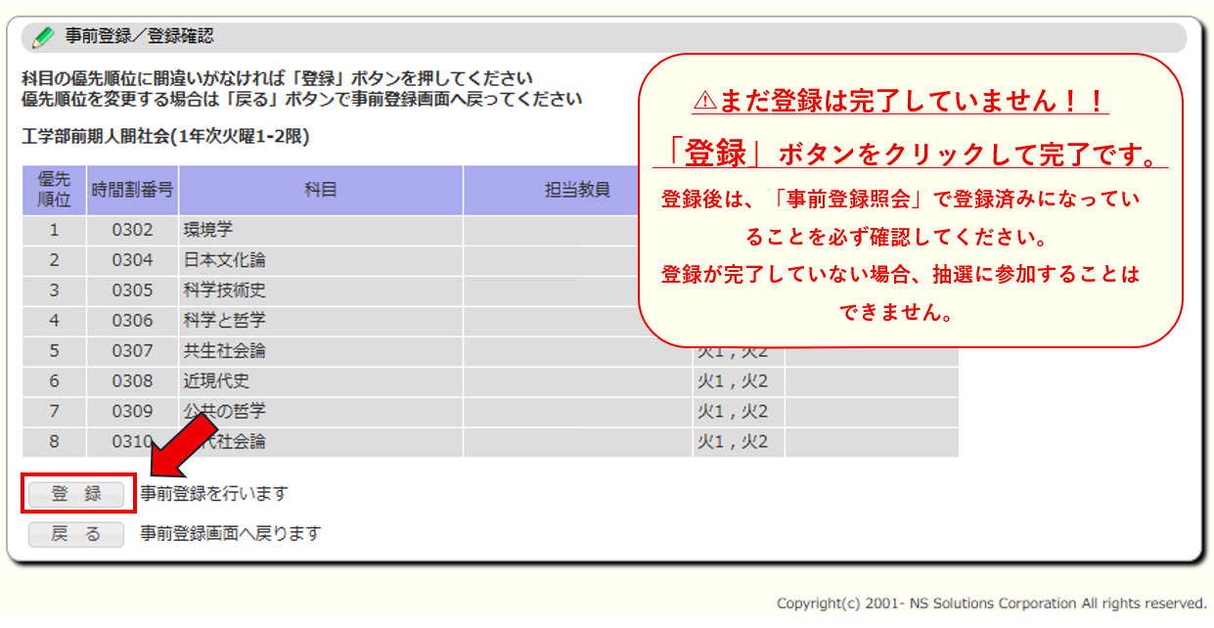Select the subject 科学と哲学
Image resolution: width=1214 pixels, height=628 pixels.
tap(224, 321)
